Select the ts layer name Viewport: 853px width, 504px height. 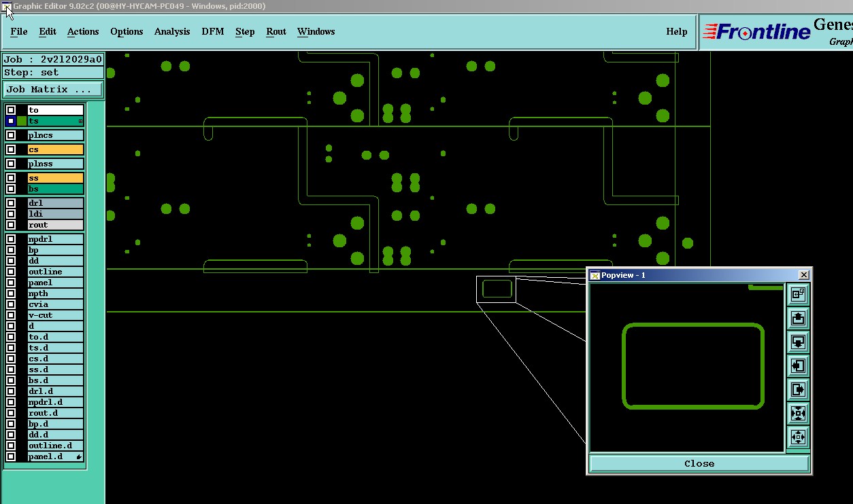56,121
